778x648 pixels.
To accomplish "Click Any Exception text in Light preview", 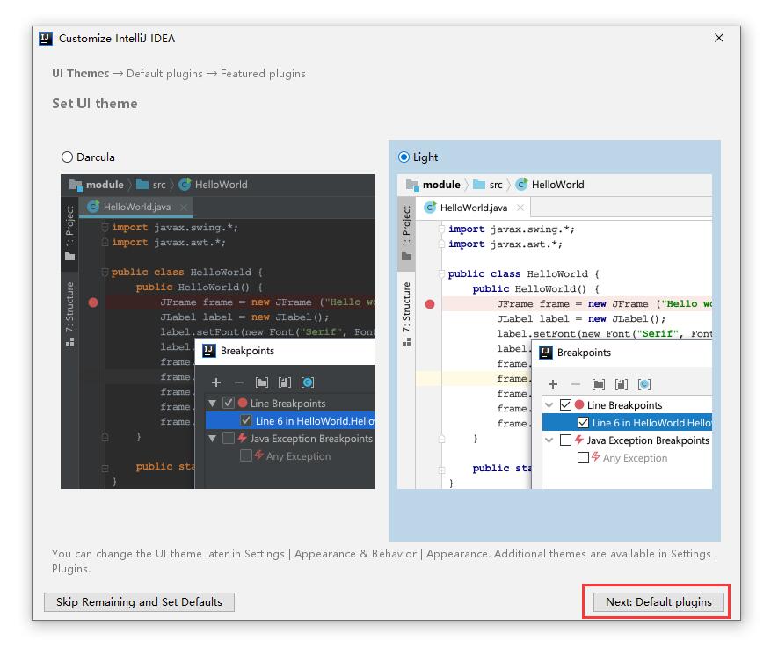I will click(635, 458).
